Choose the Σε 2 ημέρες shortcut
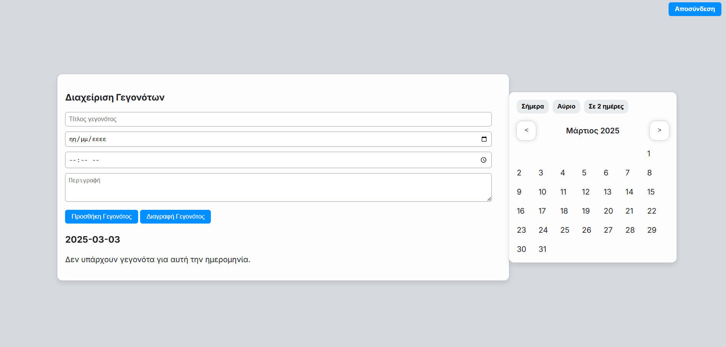Screen dimensions: 726x347 point(606,107)
